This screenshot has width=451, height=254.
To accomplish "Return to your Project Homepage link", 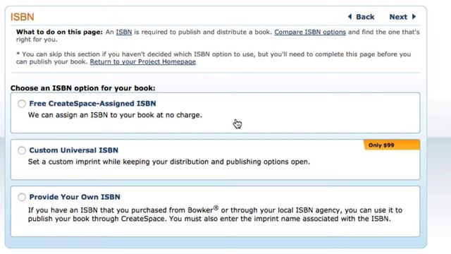I will pos(142,61).
